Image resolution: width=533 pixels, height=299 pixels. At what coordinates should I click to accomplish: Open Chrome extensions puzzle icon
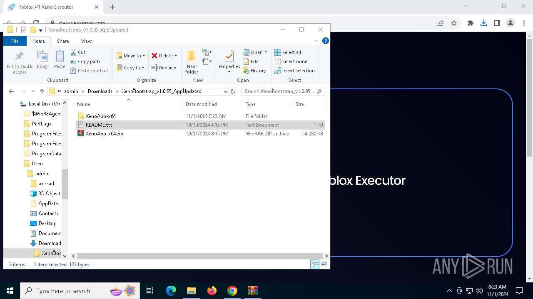(471, 23)
